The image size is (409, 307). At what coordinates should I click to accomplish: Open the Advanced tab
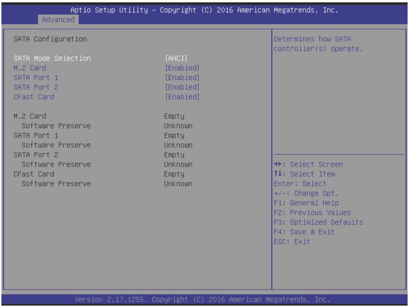tap(58, 20)
